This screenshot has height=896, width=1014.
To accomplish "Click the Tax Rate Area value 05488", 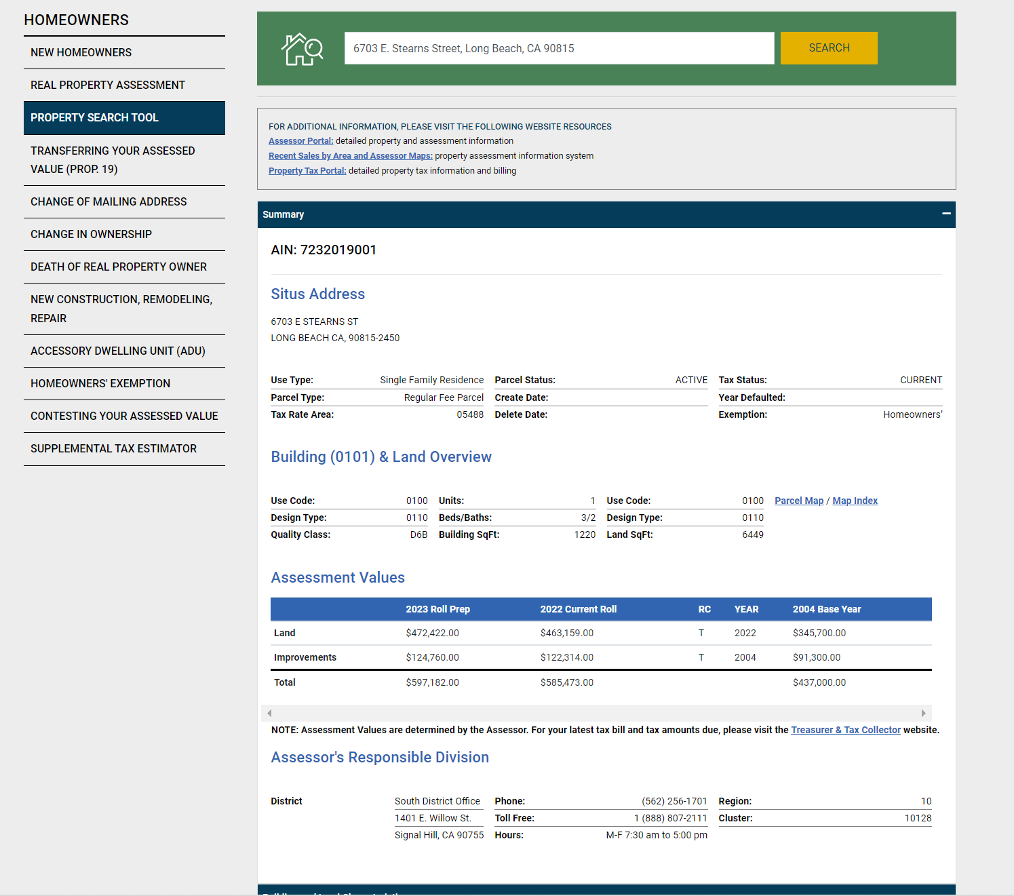I will click(x=470, y=414).
